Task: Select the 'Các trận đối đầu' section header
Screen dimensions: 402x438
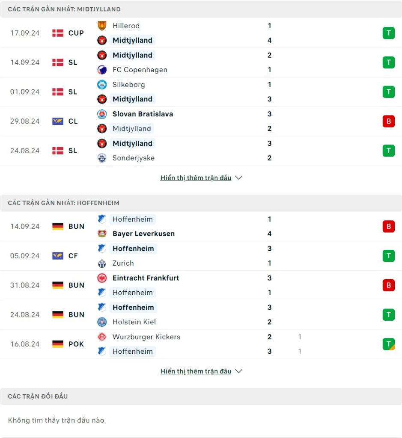Action: coord(201,396)
